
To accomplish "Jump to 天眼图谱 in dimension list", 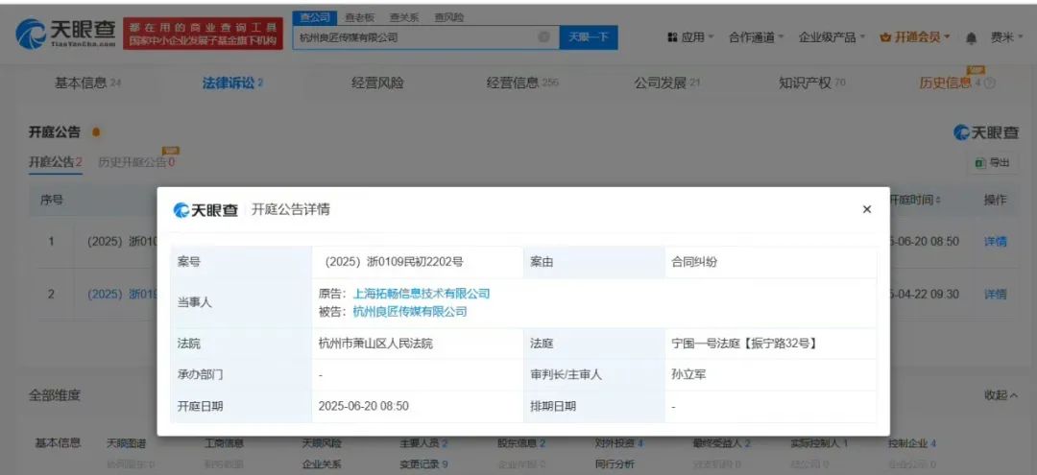I will 127,443.
